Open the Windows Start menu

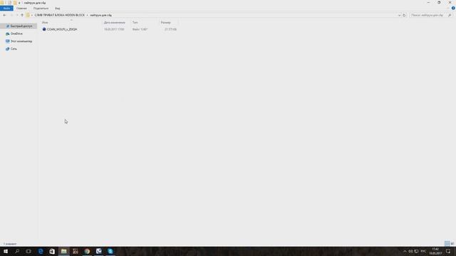pyautogui.click(x=6, y=251)
